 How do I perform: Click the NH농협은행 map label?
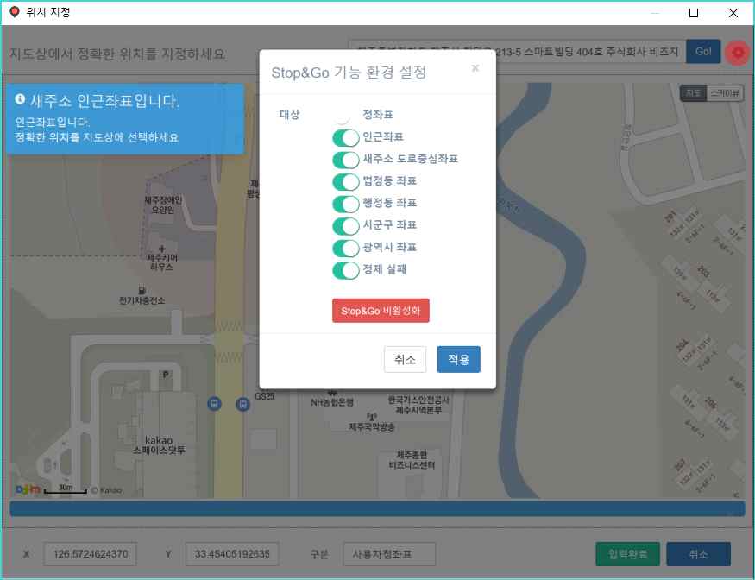(332, 402)
